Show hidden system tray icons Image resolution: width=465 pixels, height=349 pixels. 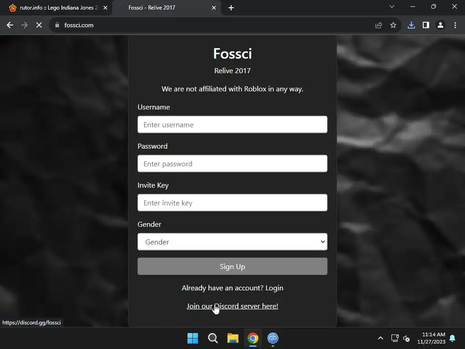pos(381,338)
